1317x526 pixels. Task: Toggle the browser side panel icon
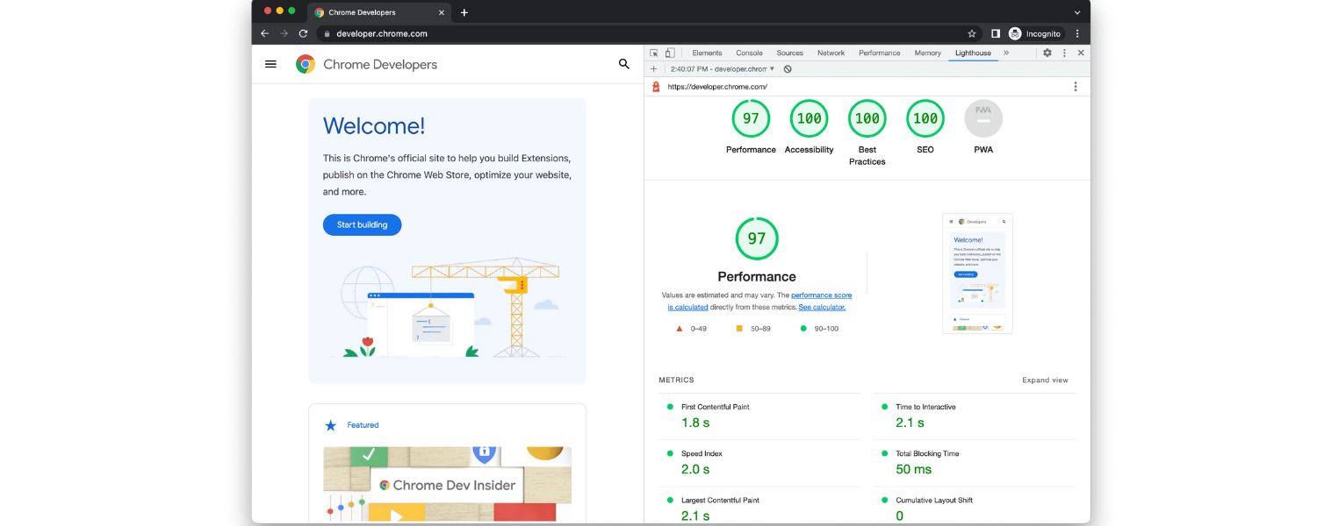point(996,33)
